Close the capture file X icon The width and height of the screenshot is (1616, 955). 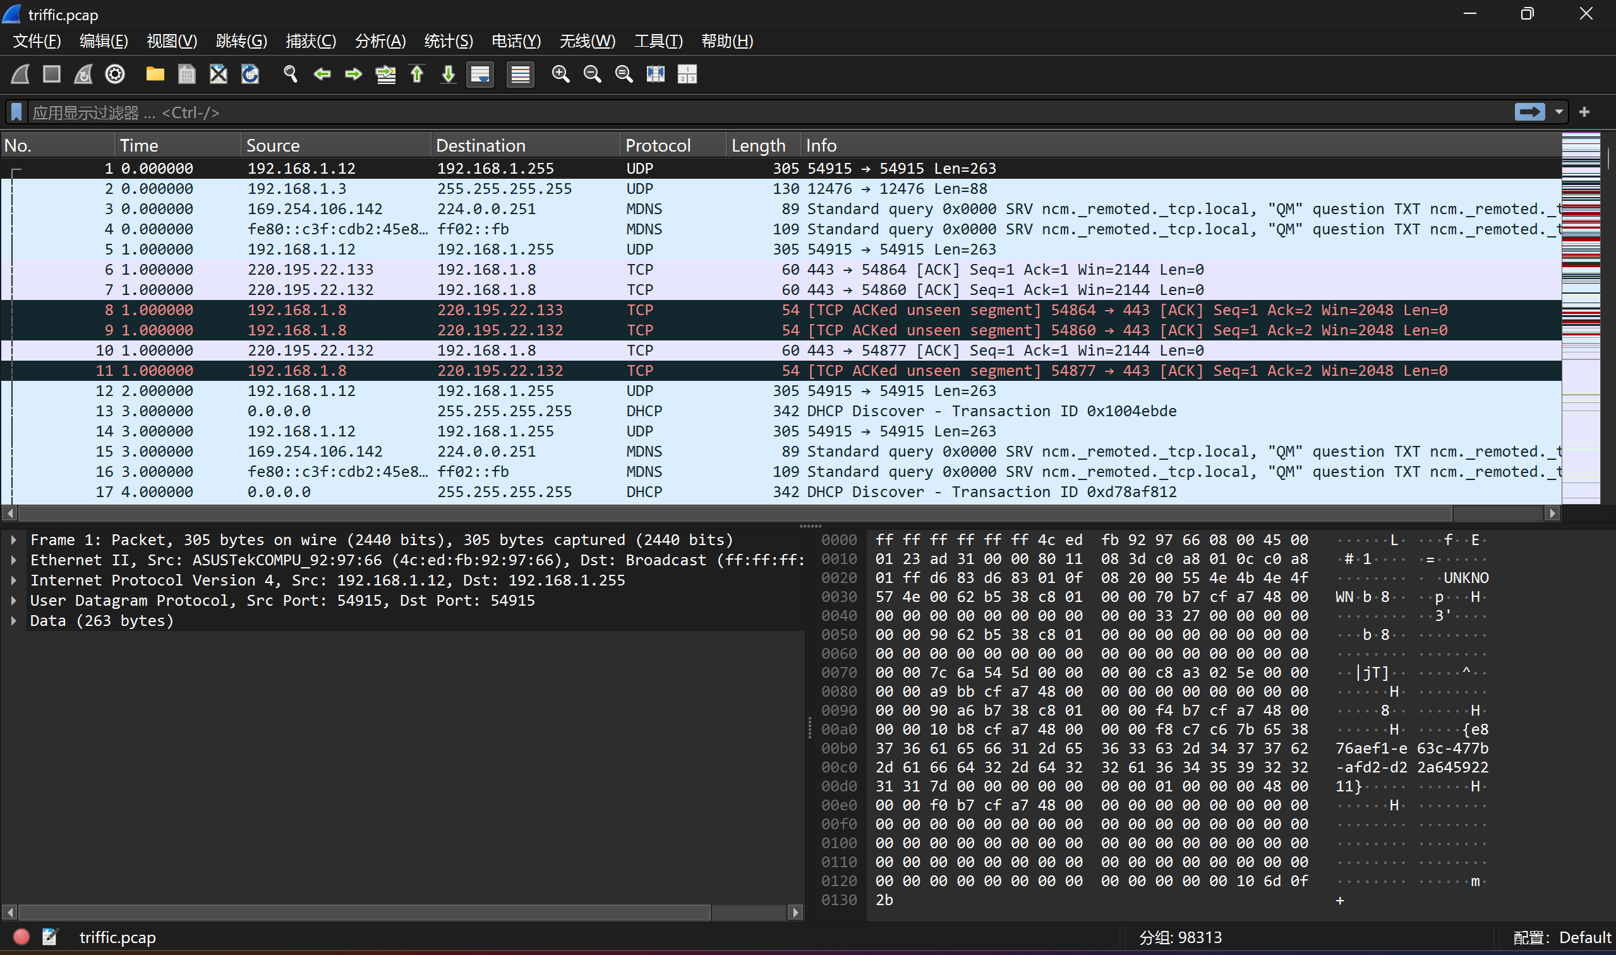(x=219, y=74)
